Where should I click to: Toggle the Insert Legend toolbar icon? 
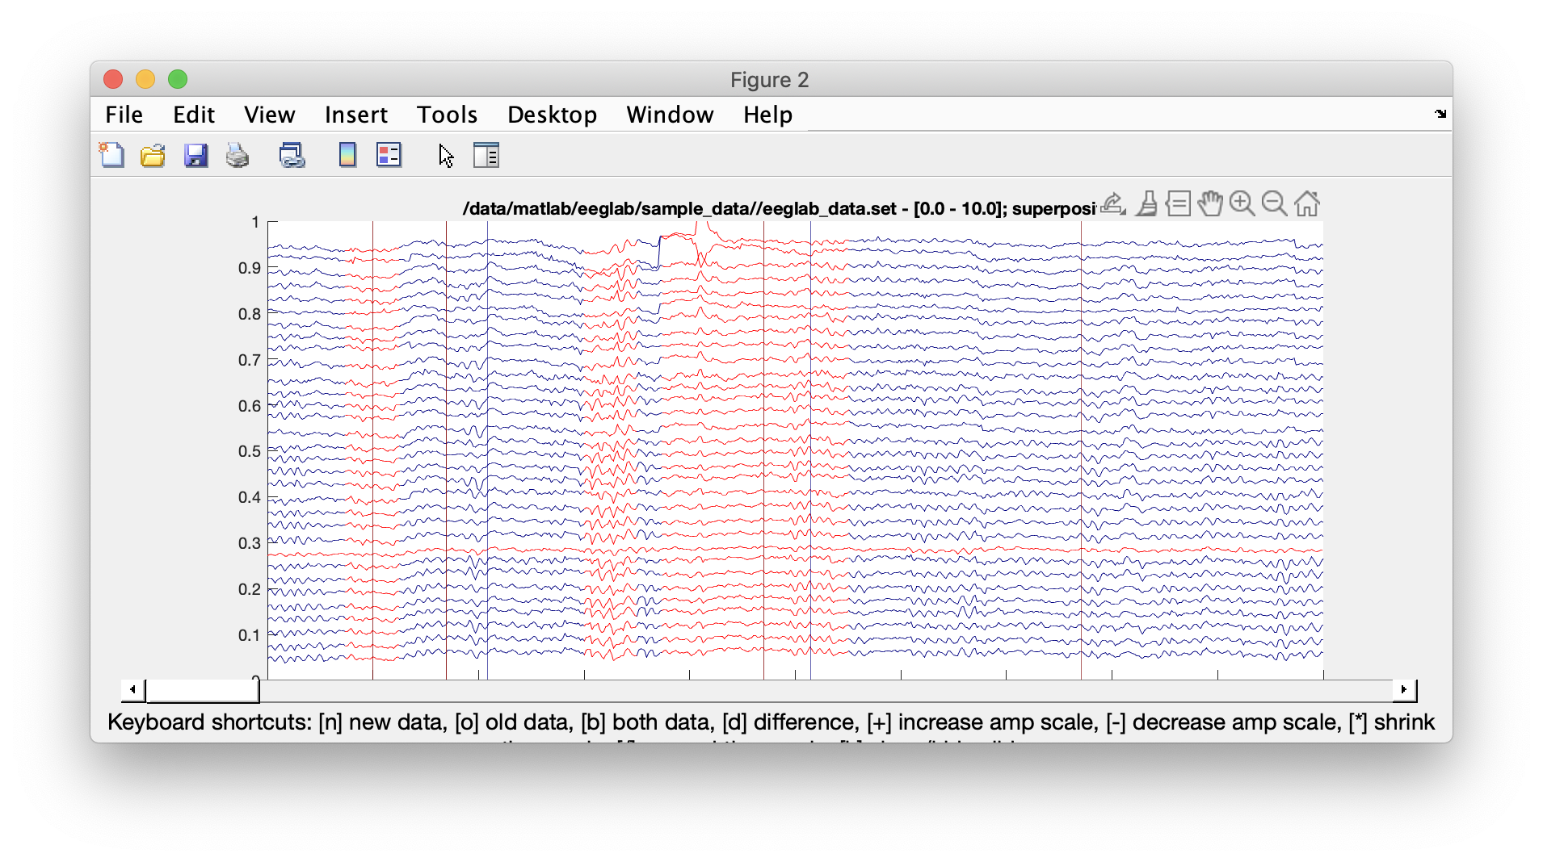389,155
